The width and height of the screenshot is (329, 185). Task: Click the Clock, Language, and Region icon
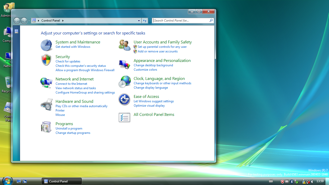[x=125, y=82]
